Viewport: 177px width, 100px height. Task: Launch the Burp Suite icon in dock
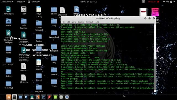click(38, 97)
